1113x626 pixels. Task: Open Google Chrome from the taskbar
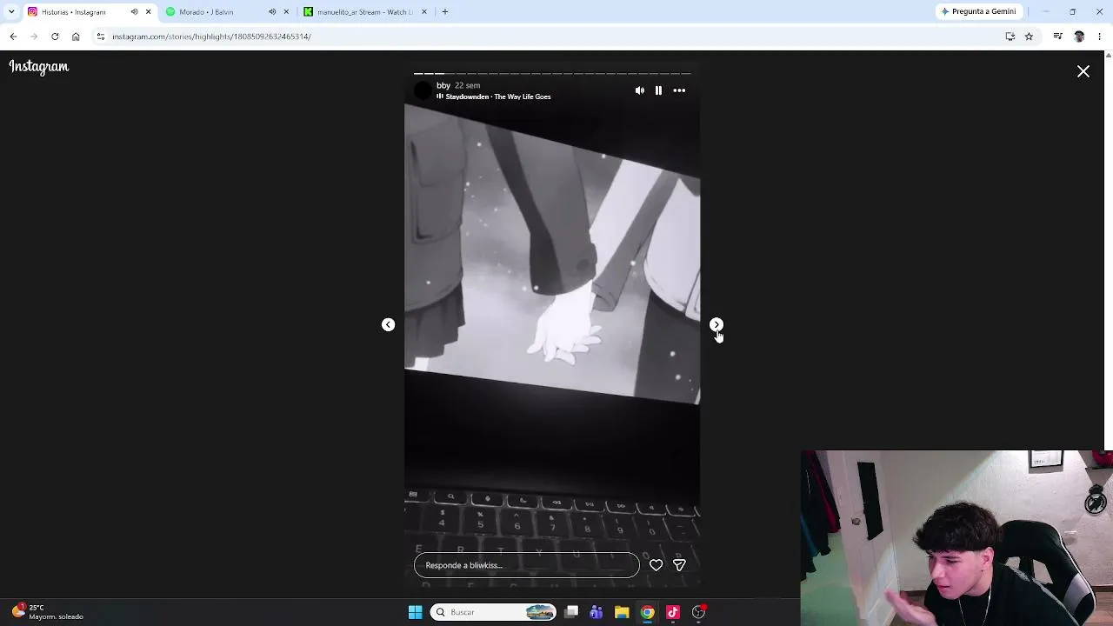point(648,612)
